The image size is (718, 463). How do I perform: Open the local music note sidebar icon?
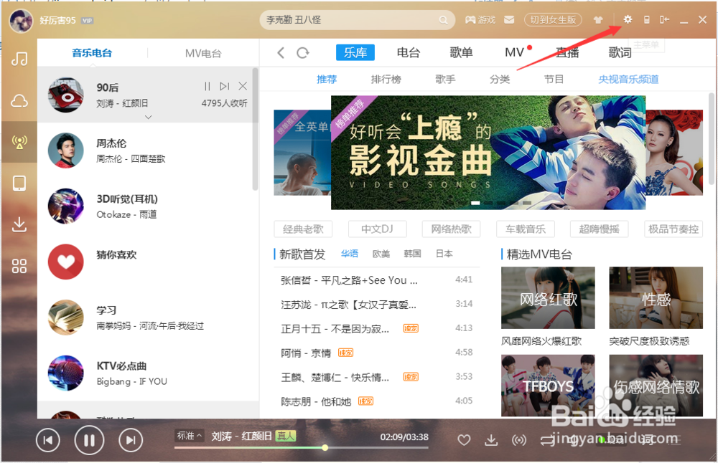pyautogui.click(x=19, y=59)
